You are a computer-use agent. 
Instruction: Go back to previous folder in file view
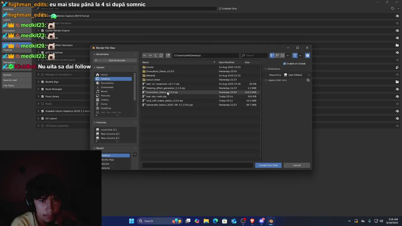(x=144, y=55)
